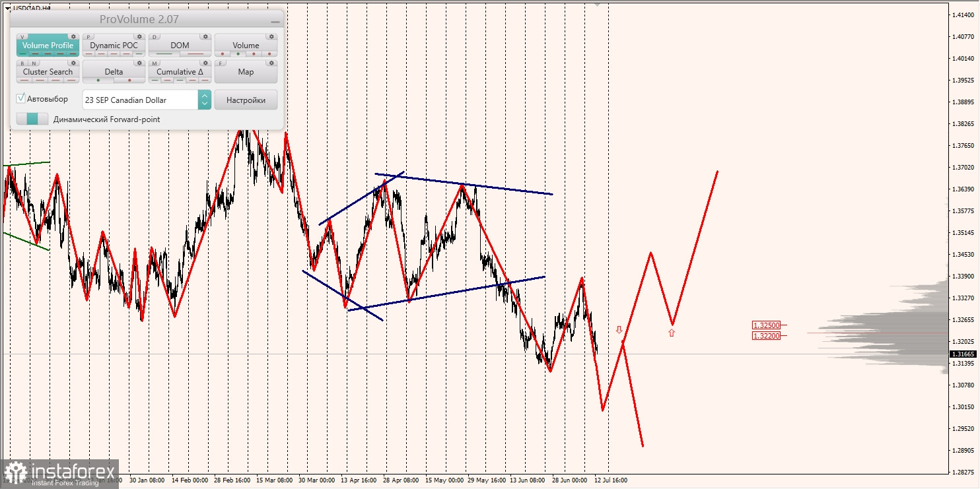Click the 28 Jun 00:00 date label
The image size is (980, 489).
tap(571, 480)
